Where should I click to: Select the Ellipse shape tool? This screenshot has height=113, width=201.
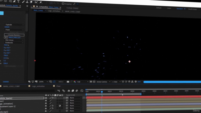point(10,1)
